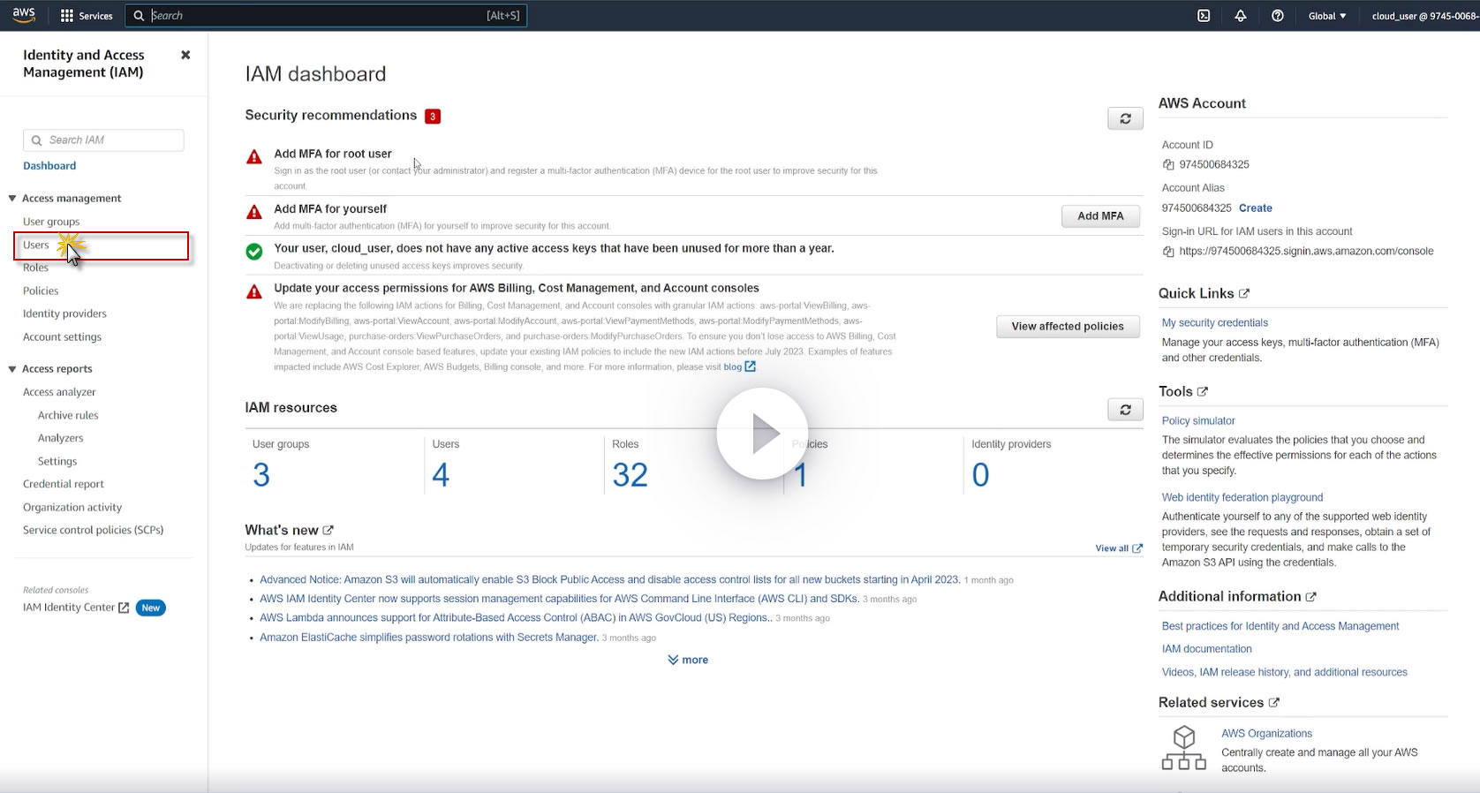The width and height of the screenshot is (1480, 793).
Task: Go to Dashboard in the sidebar
Action: pos(49,166)
